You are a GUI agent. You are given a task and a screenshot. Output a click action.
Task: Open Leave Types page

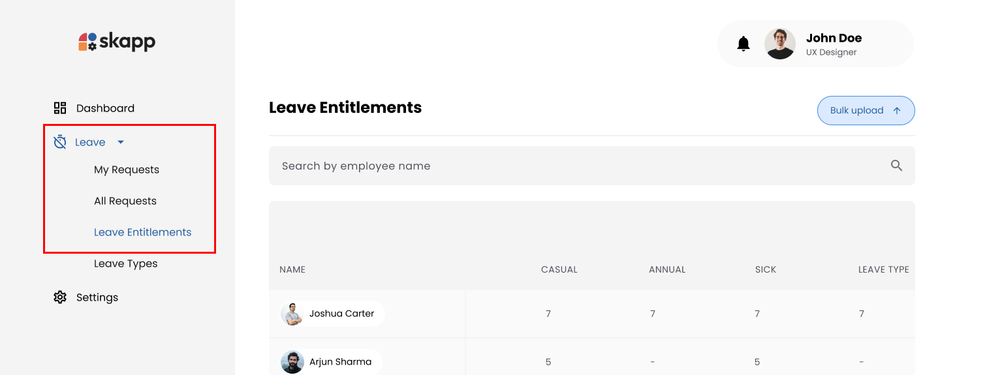[126, 263]
